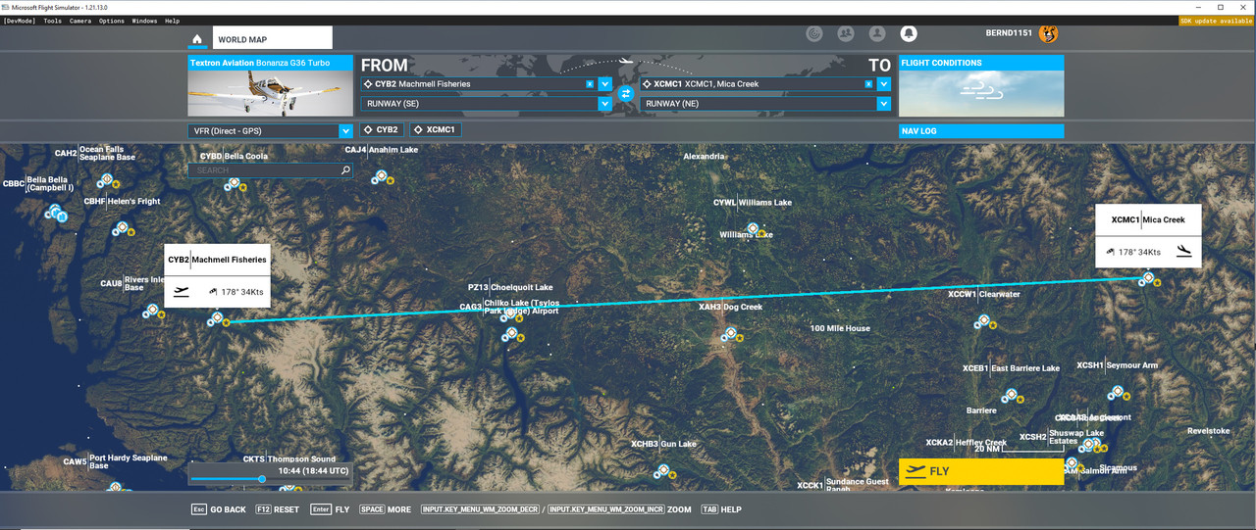Click RESET in bottom bar
The height and width of the screenshot is (530, 1256).
click(x=277, y=509)
